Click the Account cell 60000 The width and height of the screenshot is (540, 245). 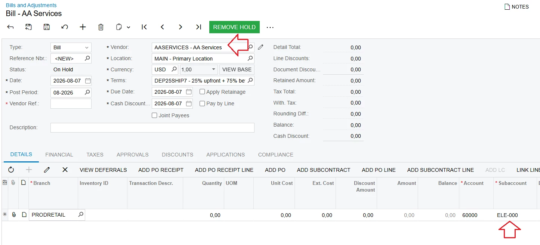coord(476,215)
